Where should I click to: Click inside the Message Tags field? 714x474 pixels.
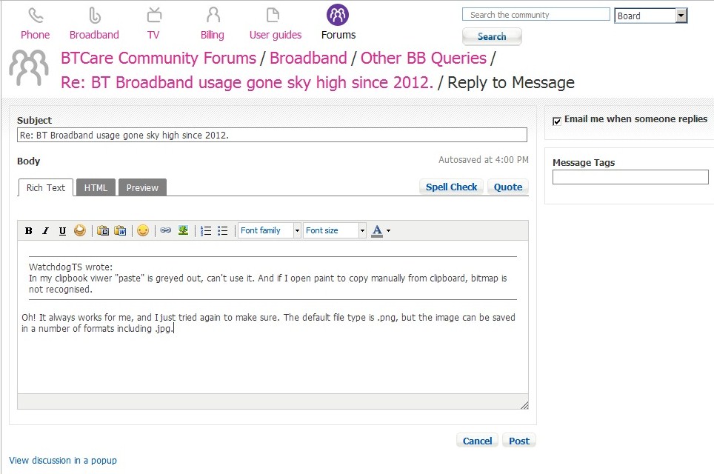point(630,177)
